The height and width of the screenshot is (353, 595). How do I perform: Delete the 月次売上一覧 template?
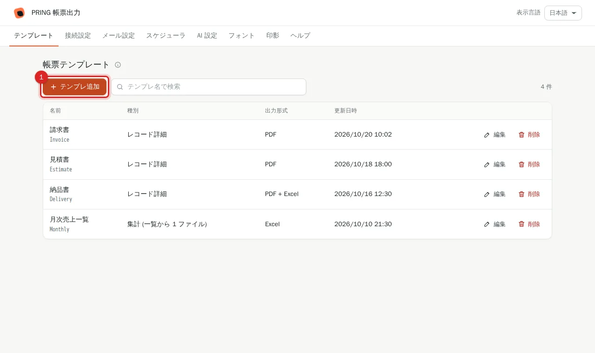(x=529, y=224)
